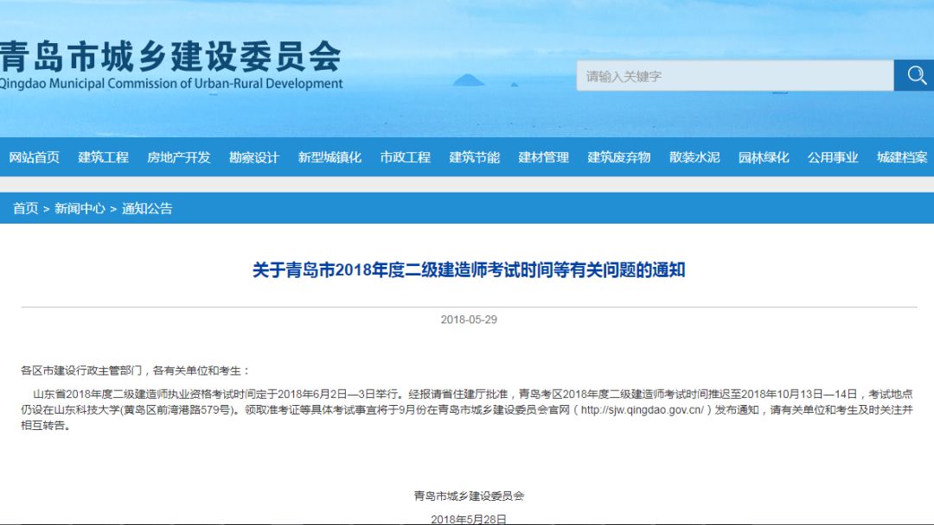The height and width of the screenshot is (525, 934).
Task: Click the salutation line 各区市建设行政主管部门
Action: pyautogui.click(x=136, y=370)
